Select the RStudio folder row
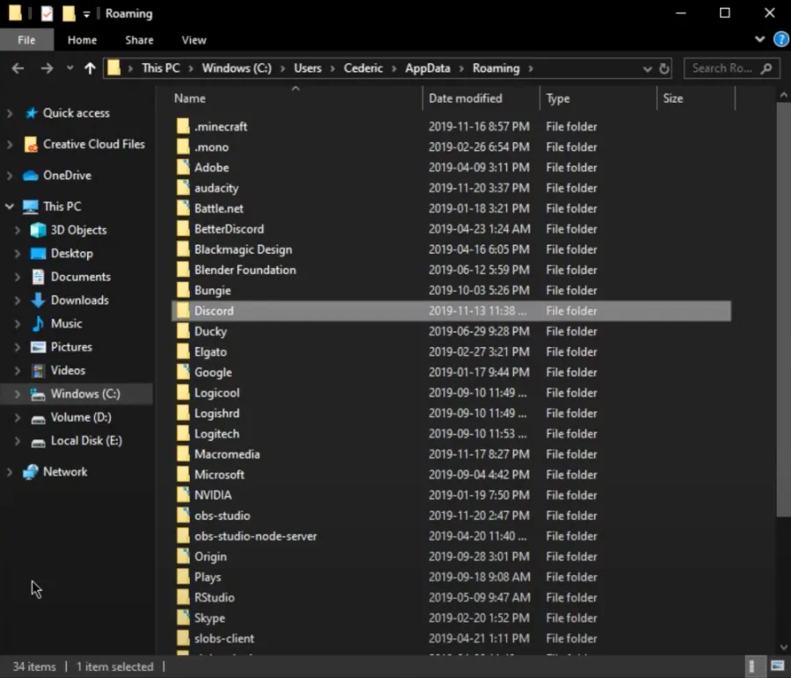791x678 pixels. tap(451, 598)
